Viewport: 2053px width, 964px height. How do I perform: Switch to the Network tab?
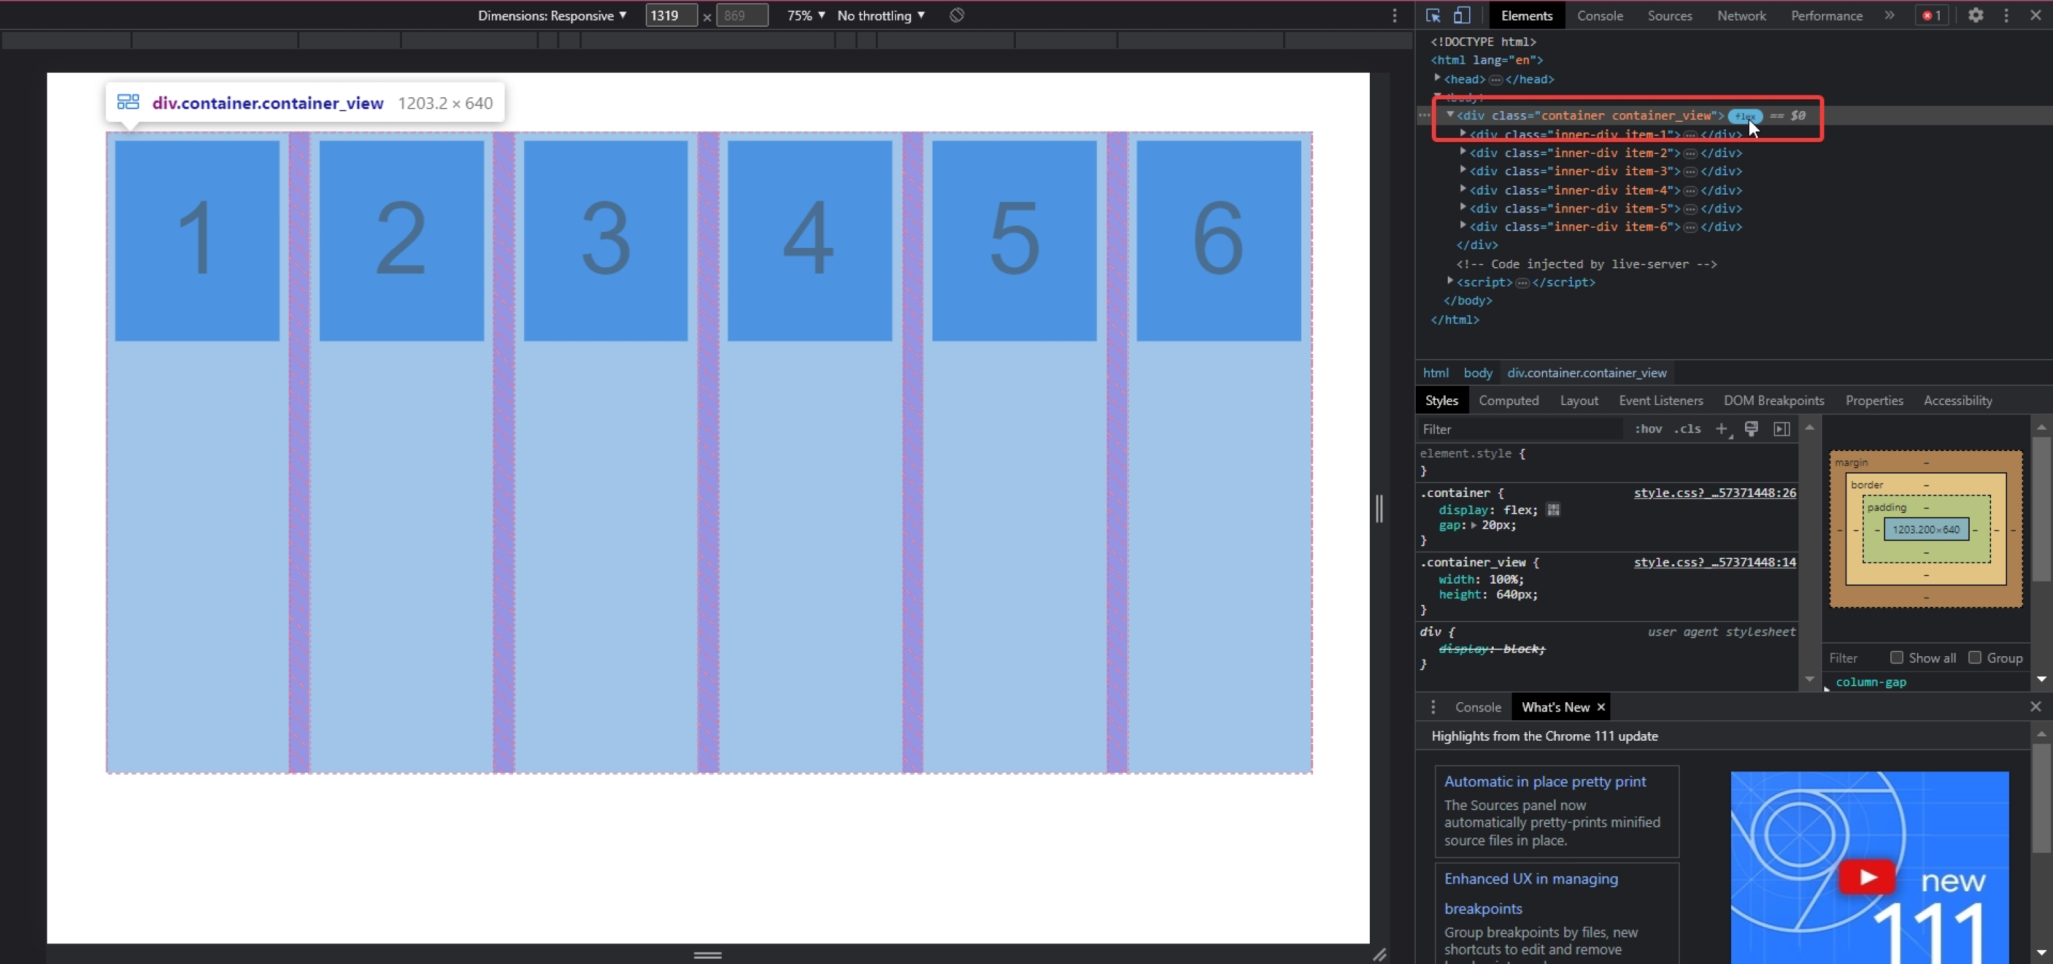coord(1741,15)
